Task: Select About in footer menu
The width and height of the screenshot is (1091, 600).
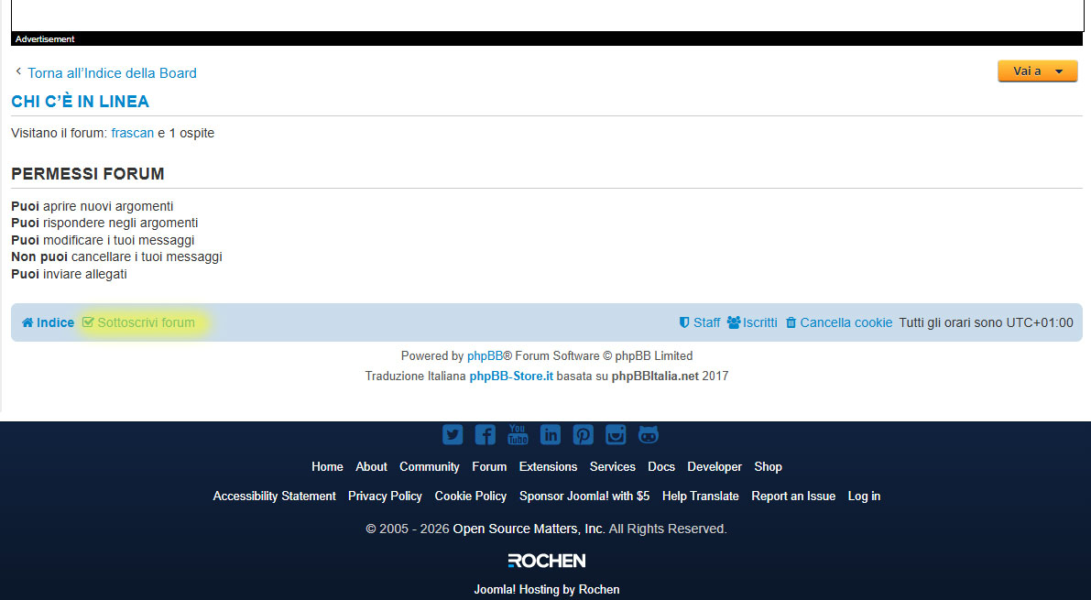Action: tap(372, 466)
